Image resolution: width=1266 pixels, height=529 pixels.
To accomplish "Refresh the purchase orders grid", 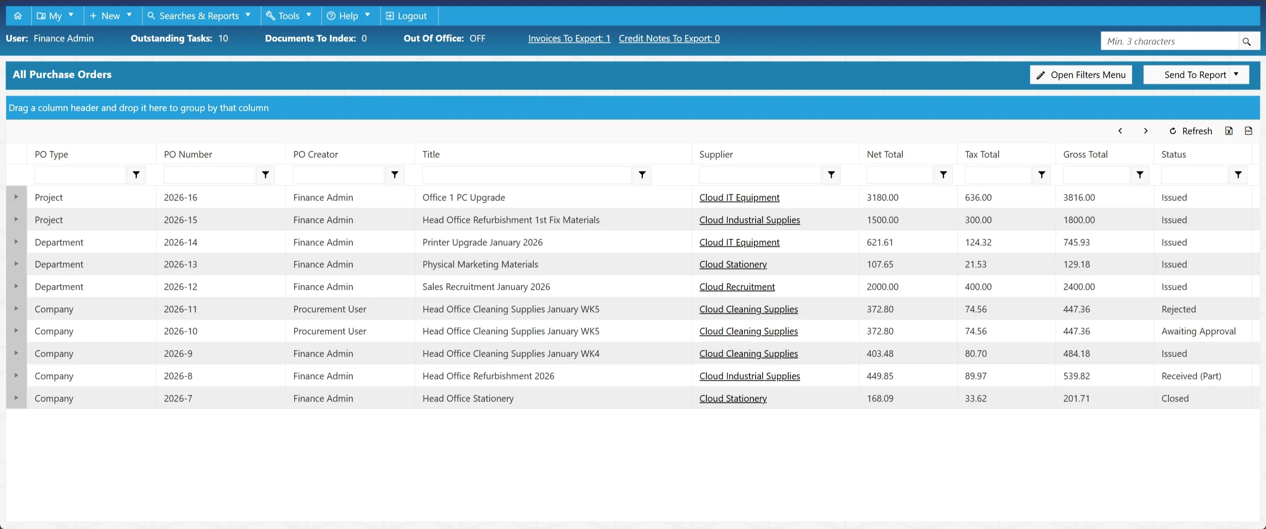I will pos(1191,131).
